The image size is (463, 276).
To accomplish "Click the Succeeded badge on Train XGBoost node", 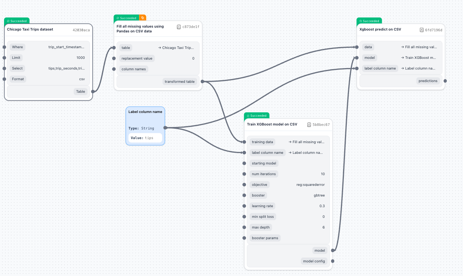I will [257, 115].
